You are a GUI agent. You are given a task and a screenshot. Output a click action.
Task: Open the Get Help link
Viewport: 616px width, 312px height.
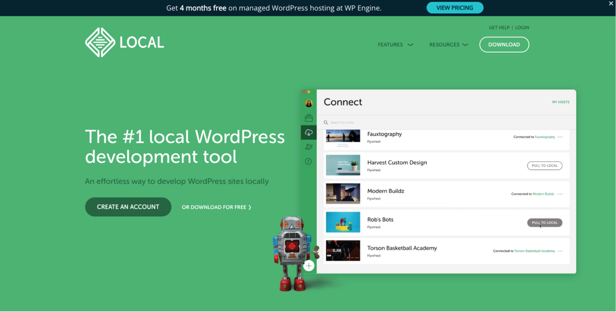[499, 28]
